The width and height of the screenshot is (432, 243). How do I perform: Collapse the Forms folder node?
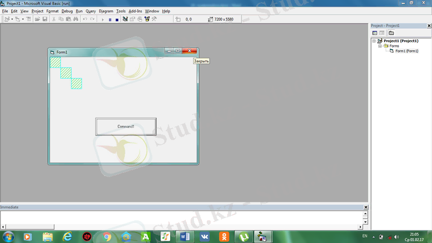pyautogui.click(x=380, y=46)
